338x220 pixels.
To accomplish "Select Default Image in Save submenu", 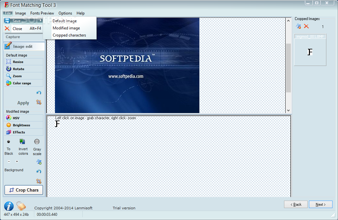I will pos(65,21).
